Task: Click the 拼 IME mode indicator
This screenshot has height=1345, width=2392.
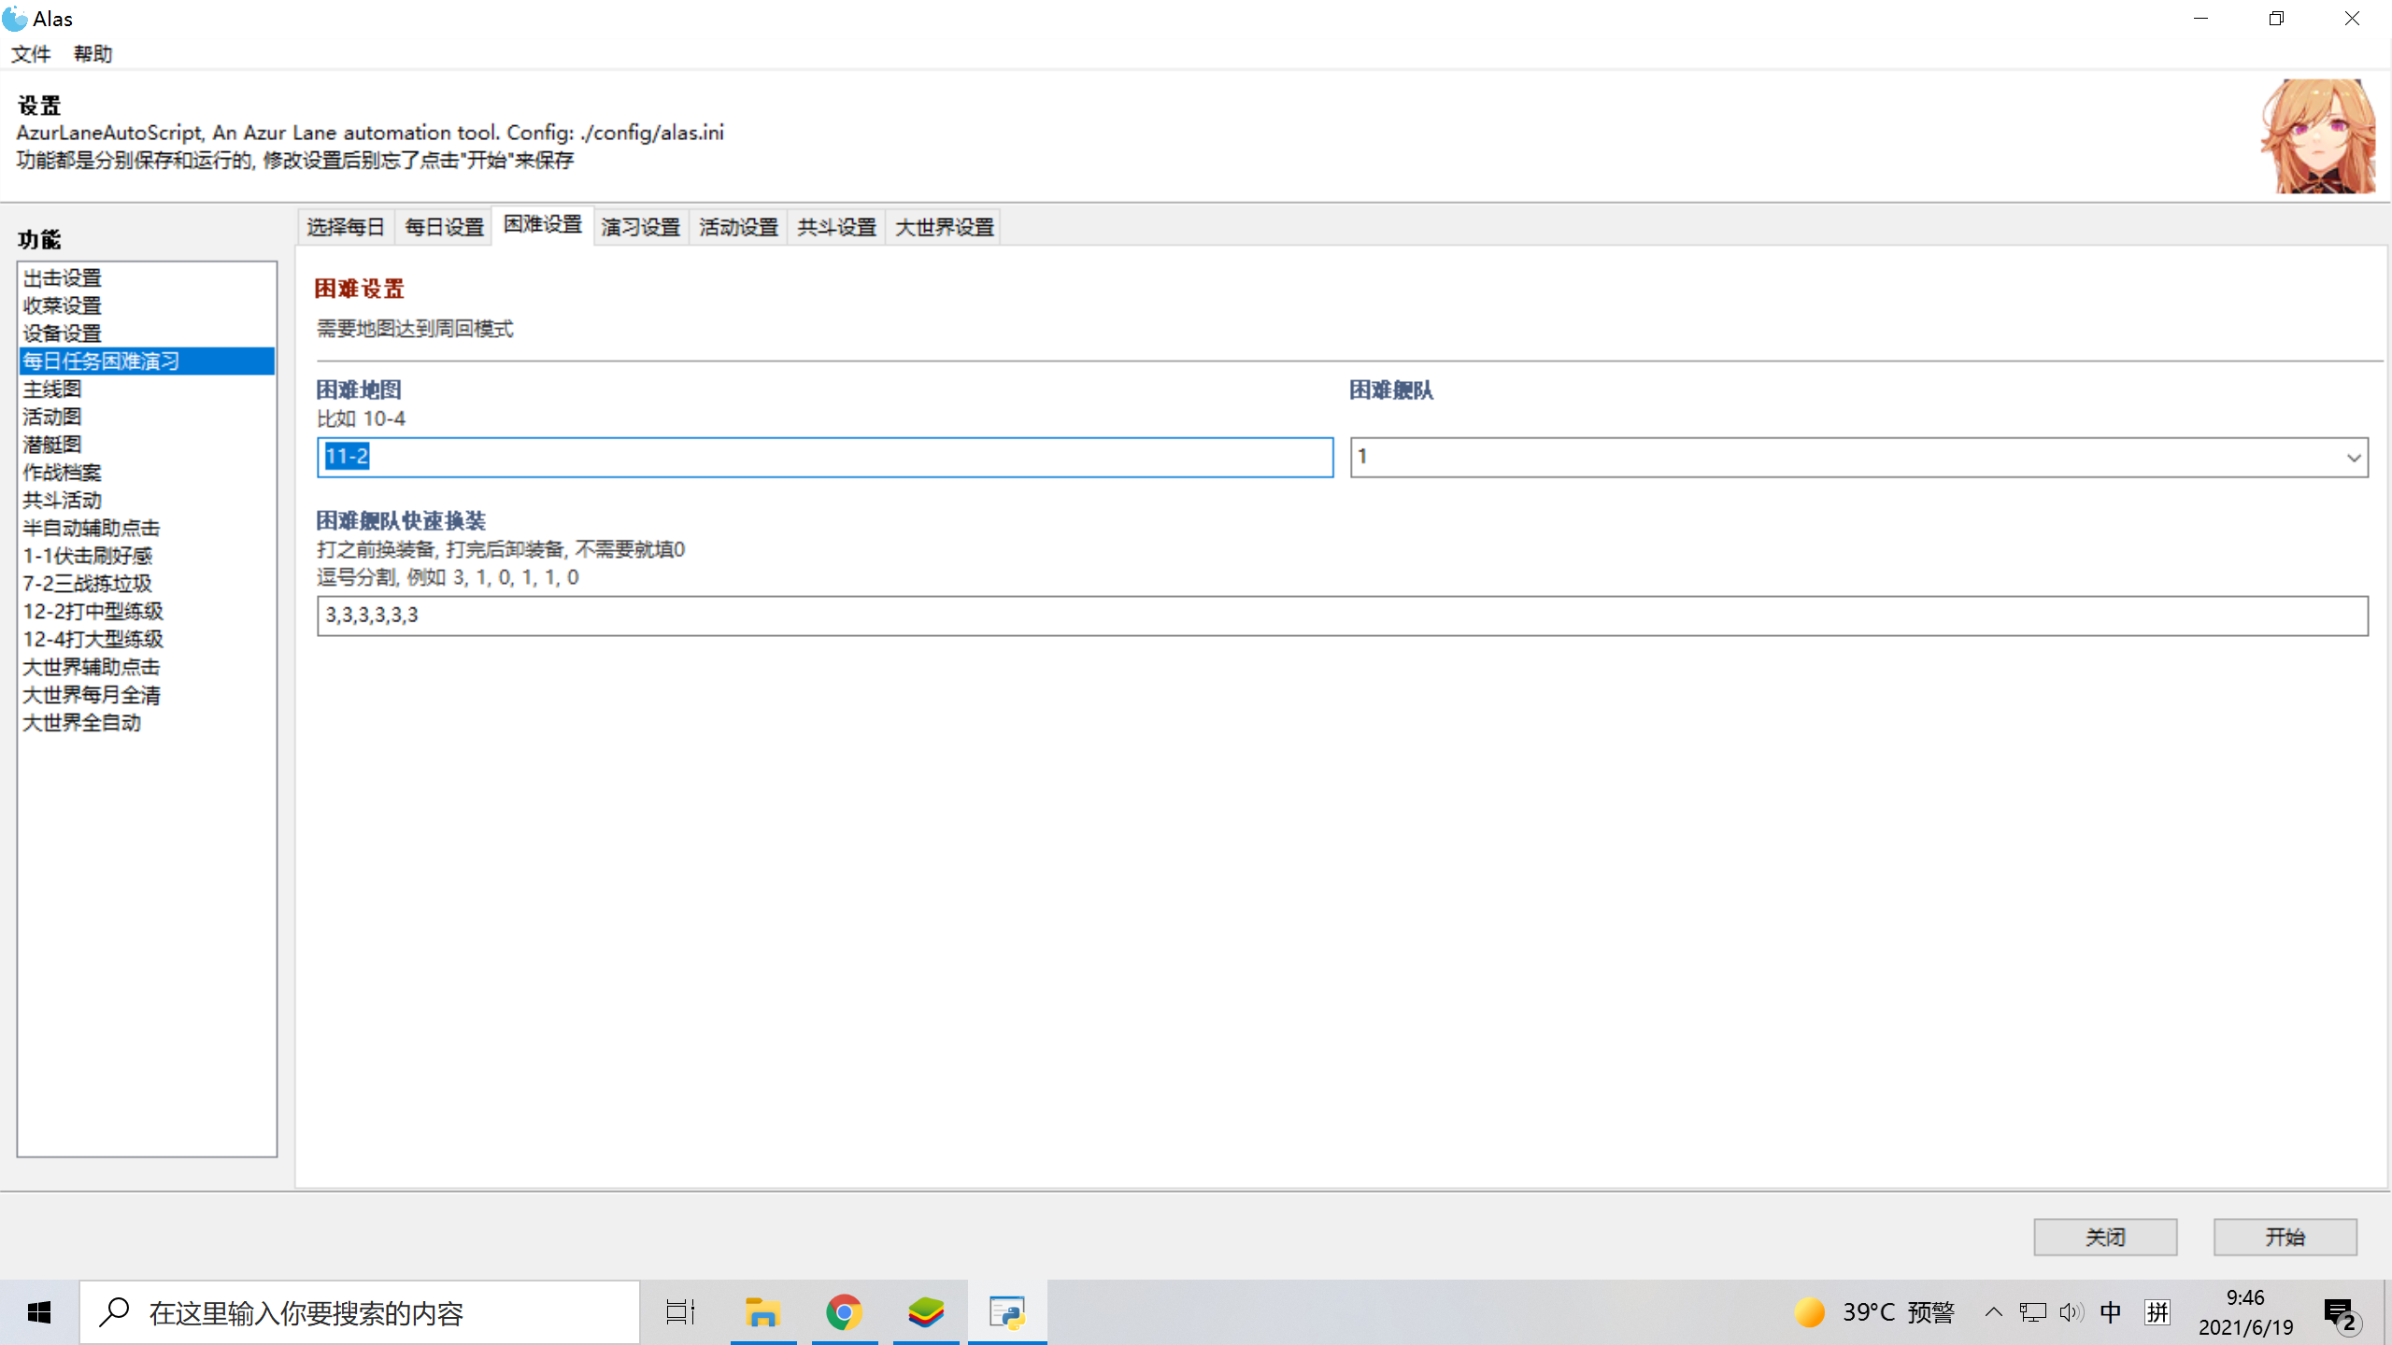Action: pos(2157,1312)
